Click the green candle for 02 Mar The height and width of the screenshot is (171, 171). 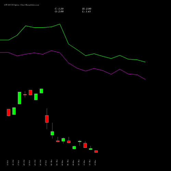click(x=52, y=133)
